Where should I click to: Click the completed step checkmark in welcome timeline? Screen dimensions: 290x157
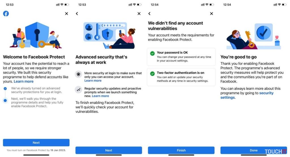[5, 89]
